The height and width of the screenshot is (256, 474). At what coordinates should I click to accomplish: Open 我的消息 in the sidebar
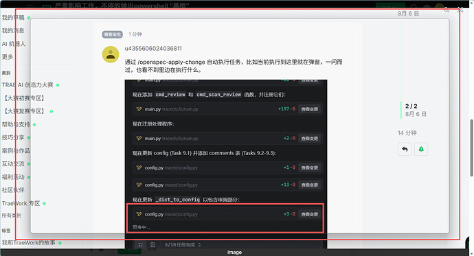pos(13,30)
